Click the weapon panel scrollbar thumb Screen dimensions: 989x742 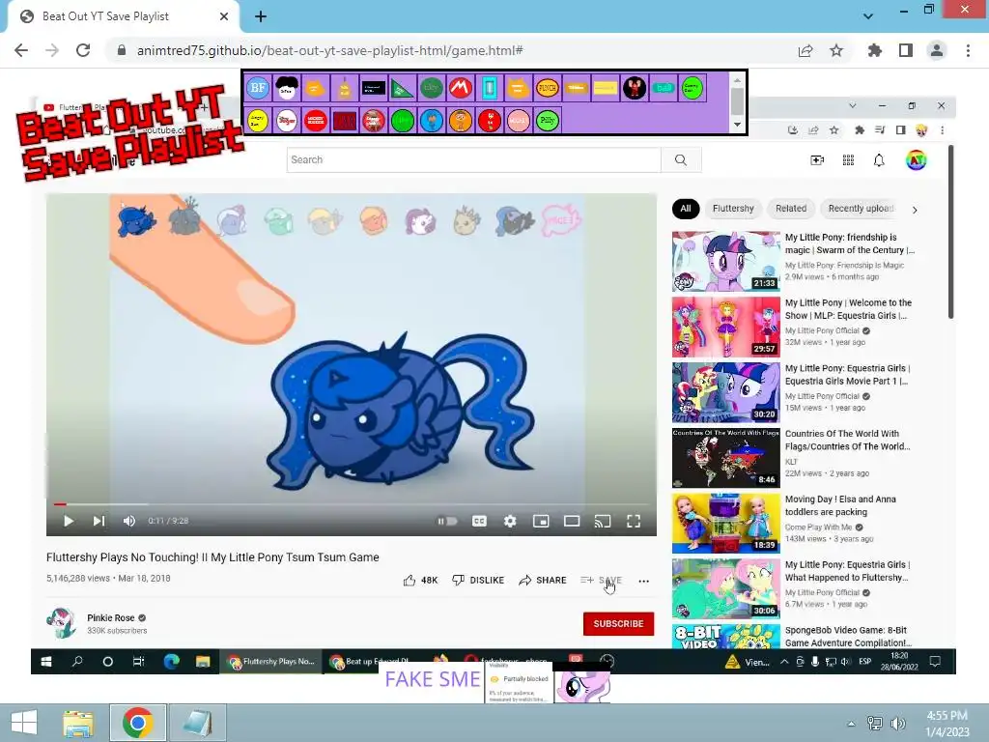(737, 100)
